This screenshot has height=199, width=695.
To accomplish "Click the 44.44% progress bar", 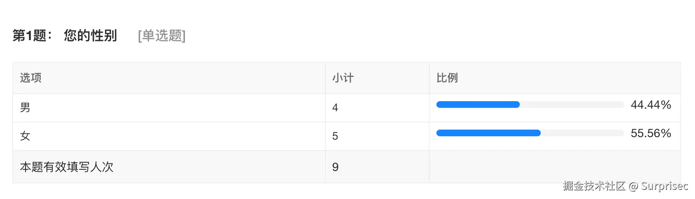I will tap(478, 105).
